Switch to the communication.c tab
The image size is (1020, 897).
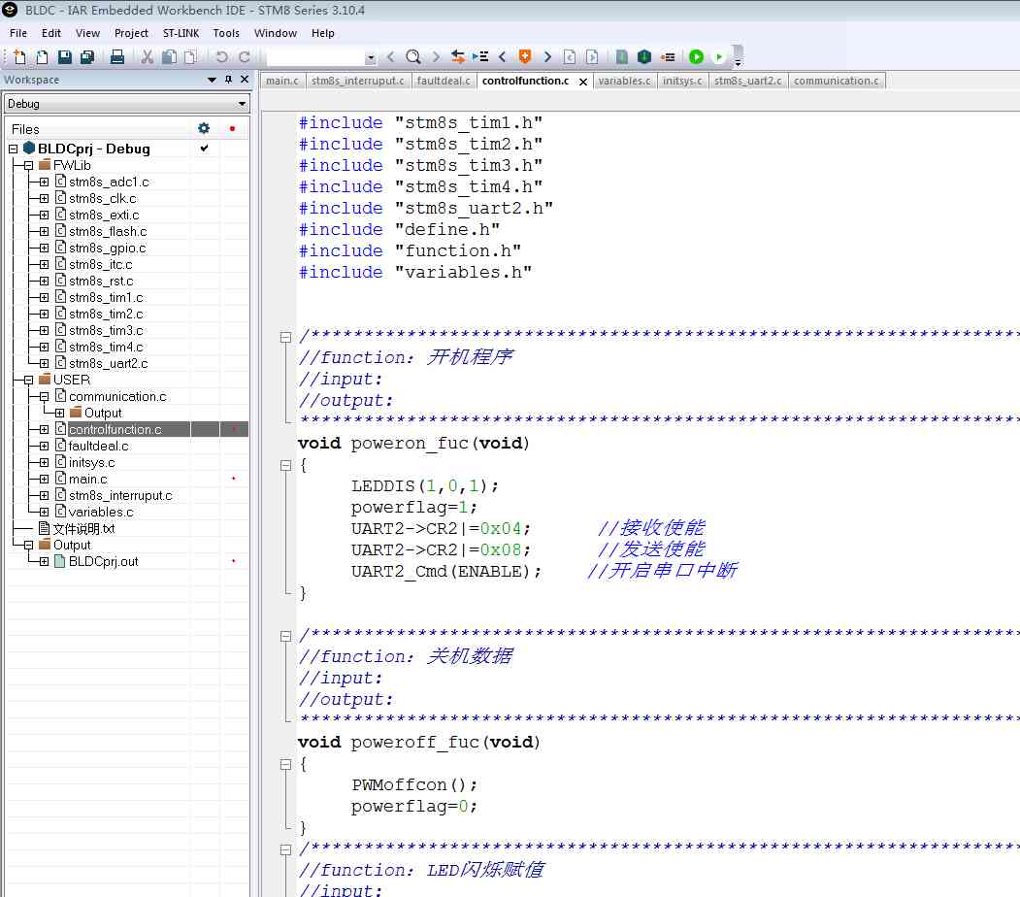[x=836, y=81]
